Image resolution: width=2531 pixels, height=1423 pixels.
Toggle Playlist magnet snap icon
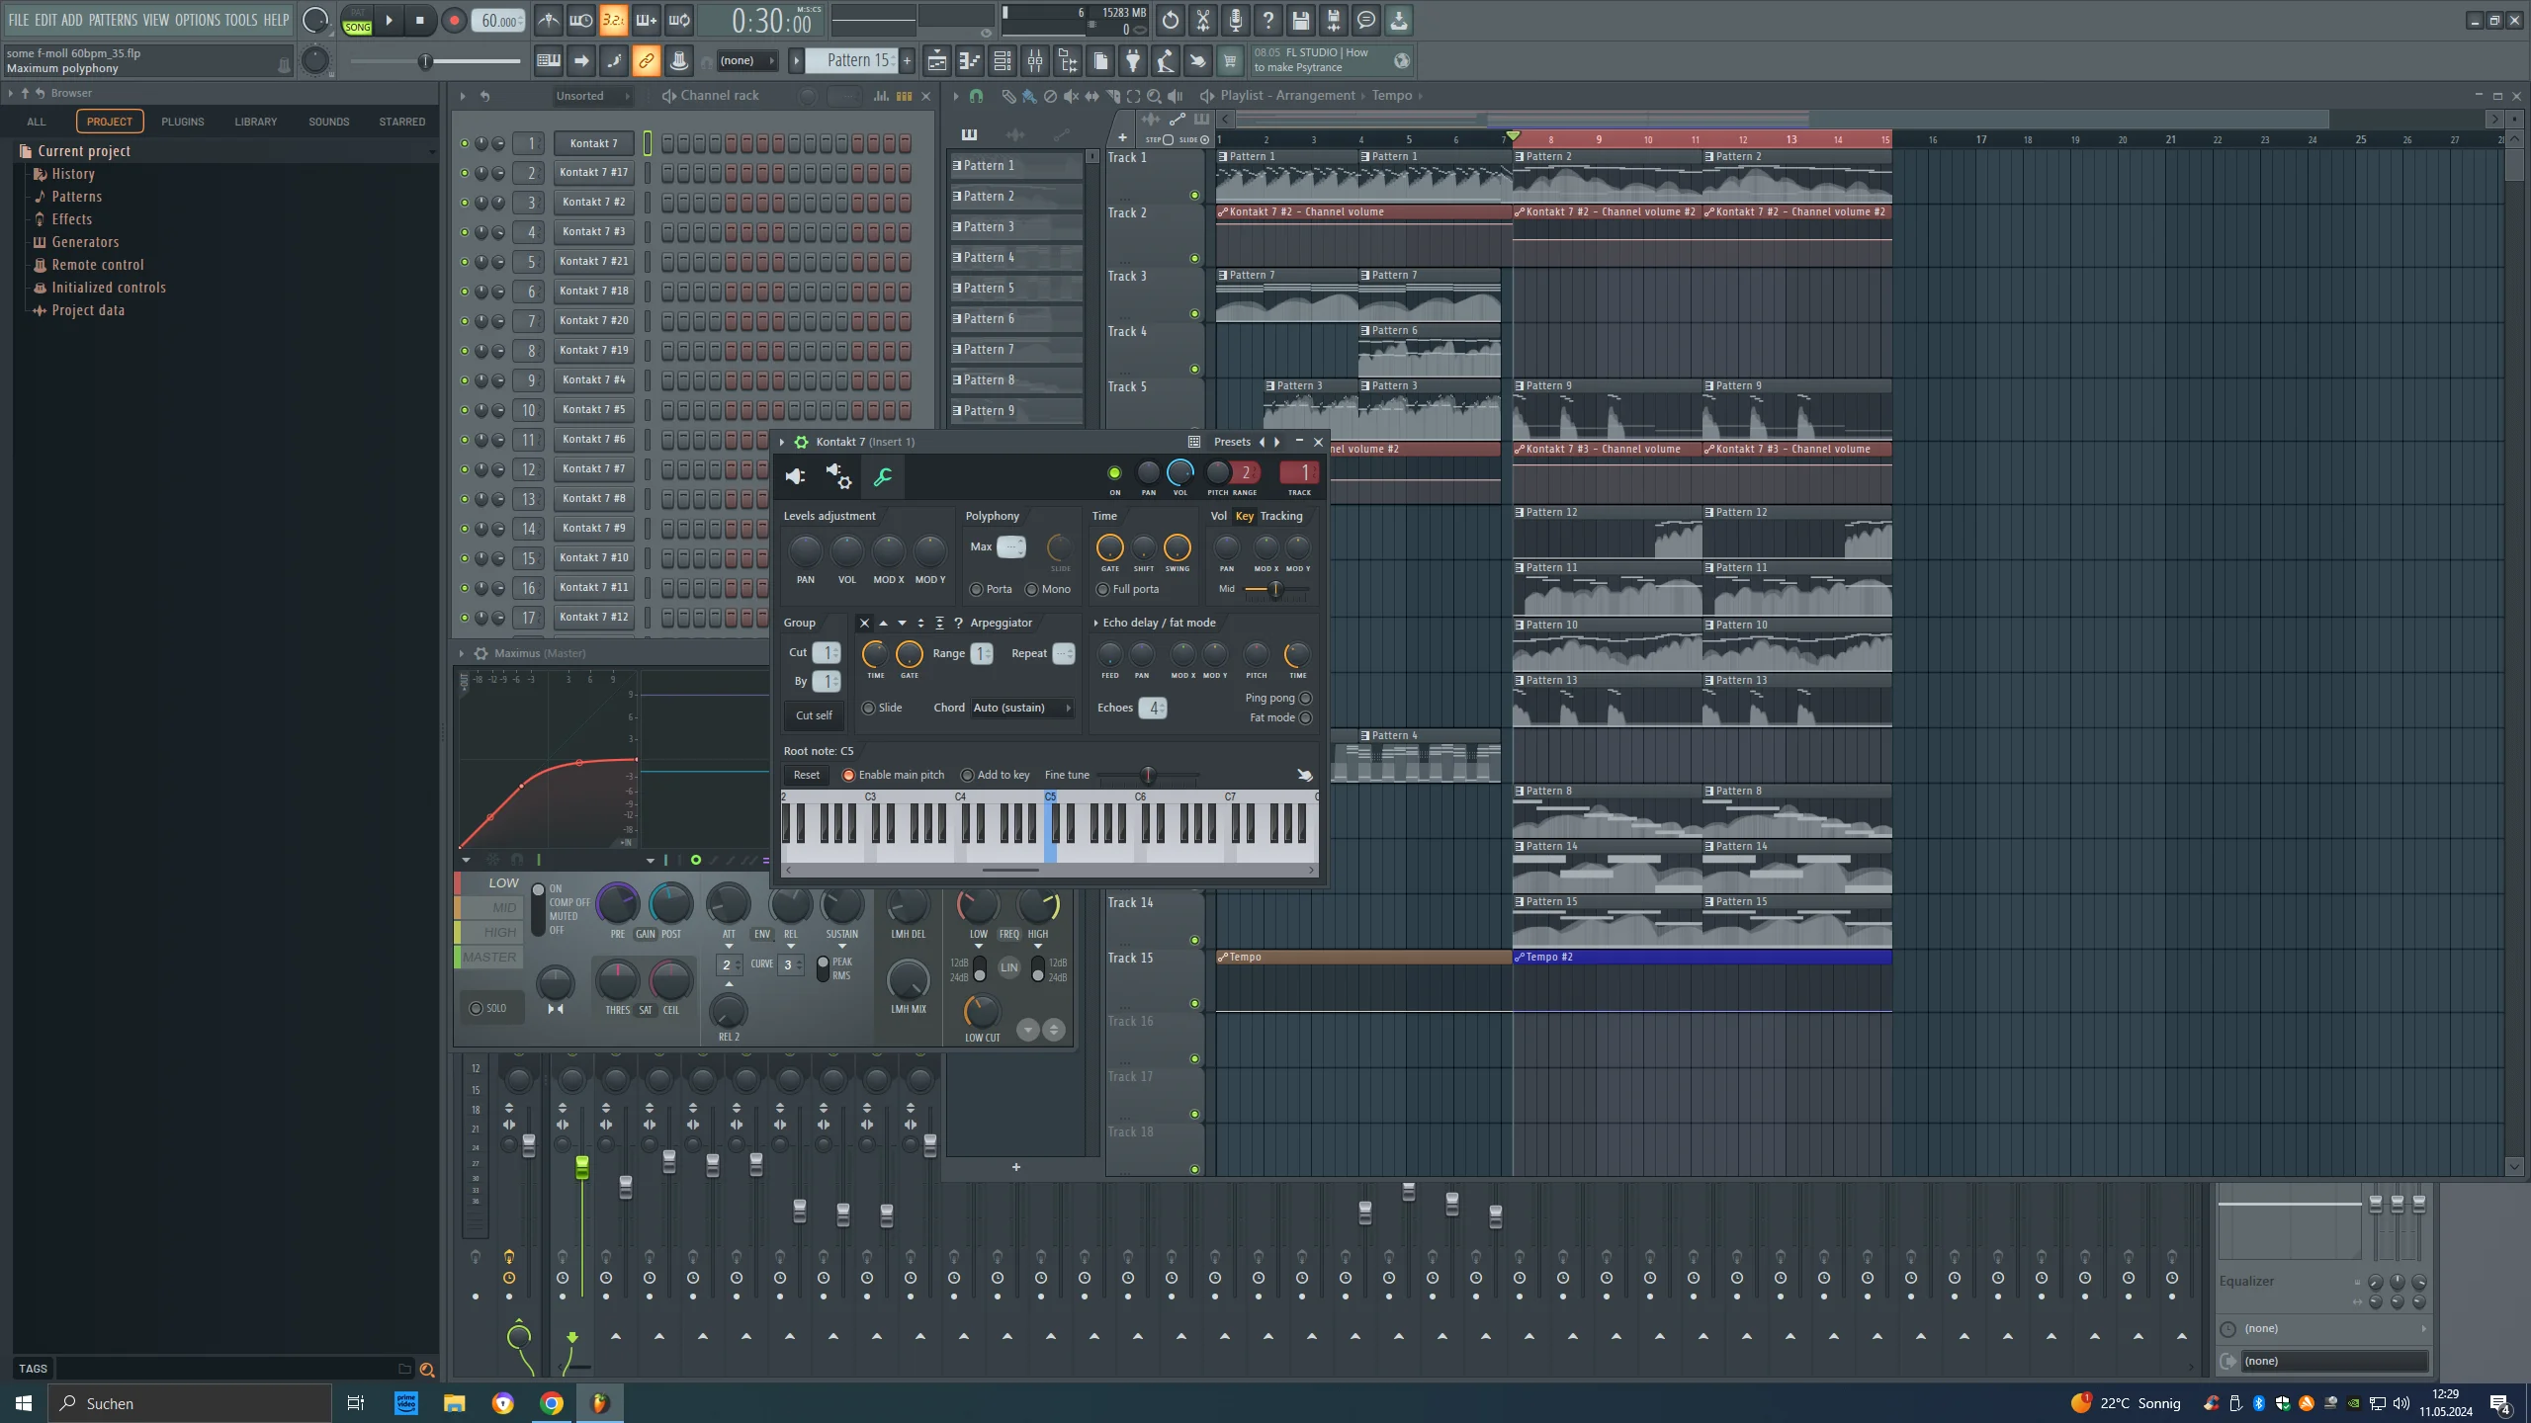click(976, 96)
